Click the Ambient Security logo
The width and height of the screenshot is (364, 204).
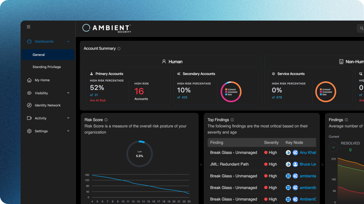(x=107, y=28)
